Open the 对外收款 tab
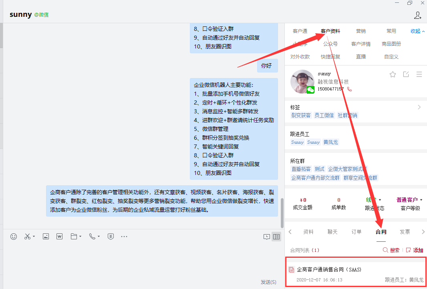This screenshot has height=289, width=427. click(x=300, y=56)
